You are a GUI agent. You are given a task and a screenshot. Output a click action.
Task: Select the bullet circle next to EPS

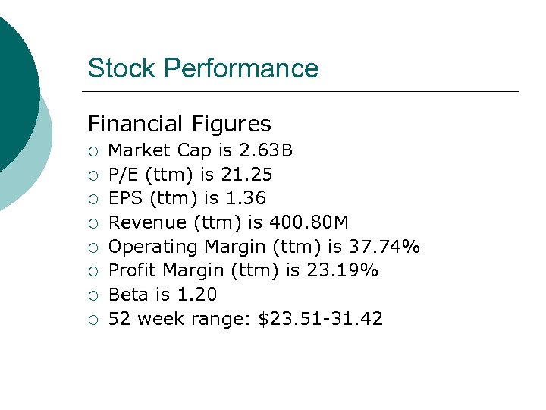pyautogui.click(x=93, y=200)
